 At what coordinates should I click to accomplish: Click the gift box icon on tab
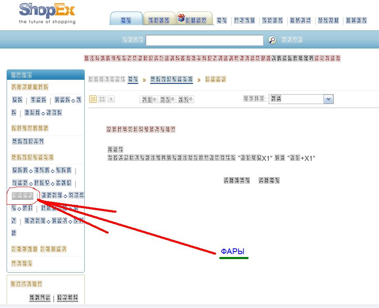(181, 18)
